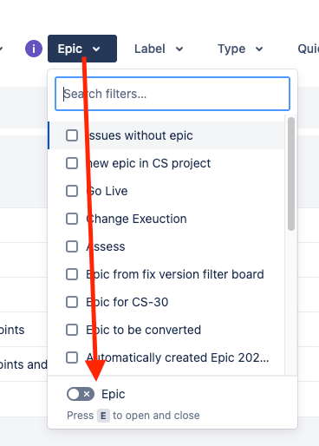
Task: Choose Epic from fix version filter board
Action: coord(166,274)
